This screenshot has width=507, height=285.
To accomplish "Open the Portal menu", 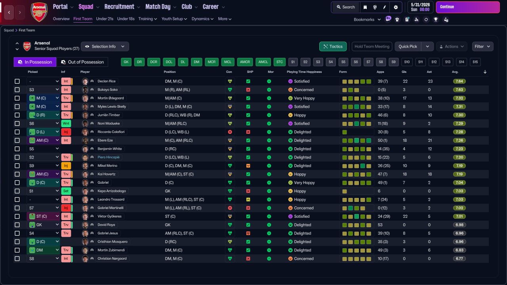I will [63, 7].
